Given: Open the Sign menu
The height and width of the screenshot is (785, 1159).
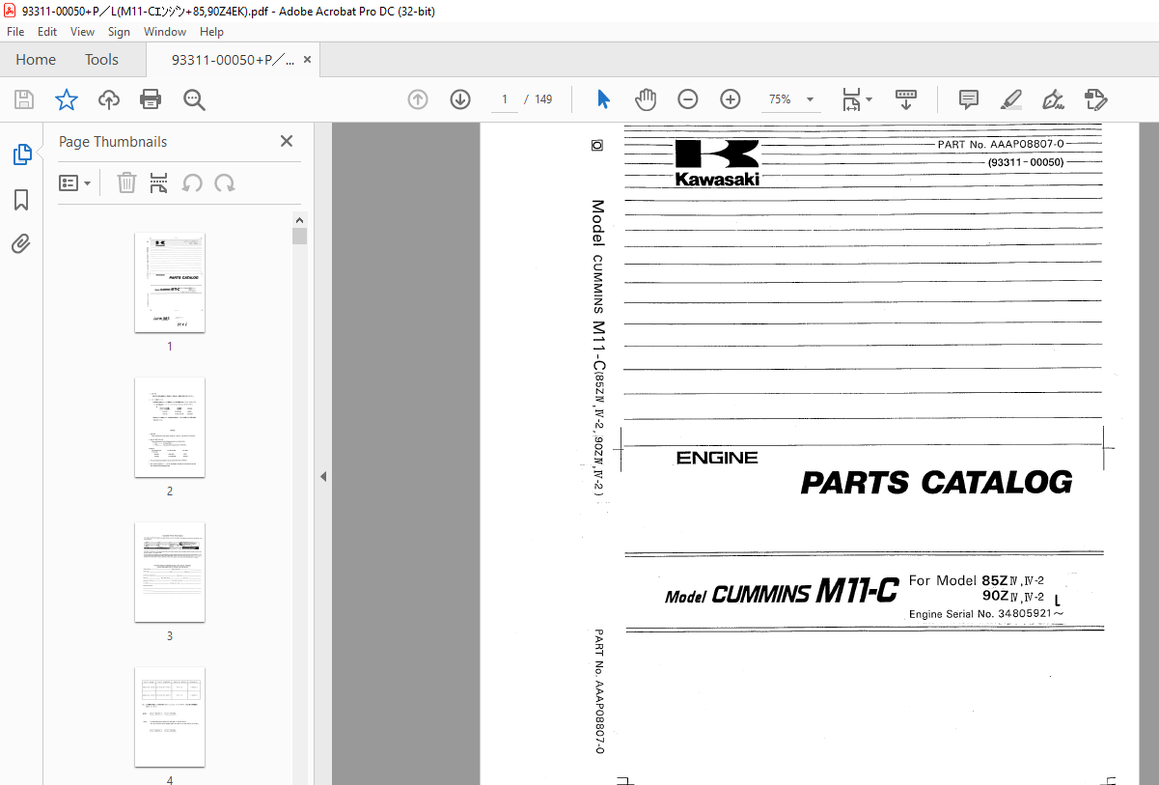Looking at the screenshot, I should click(119, 32).
